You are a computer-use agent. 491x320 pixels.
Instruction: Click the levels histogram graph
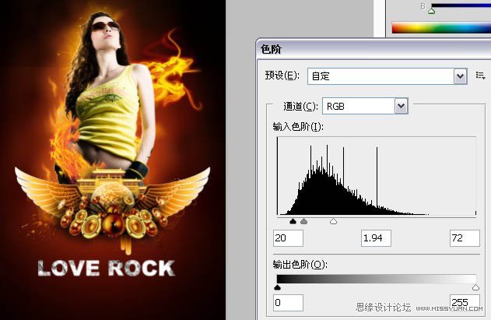(377, 176)
